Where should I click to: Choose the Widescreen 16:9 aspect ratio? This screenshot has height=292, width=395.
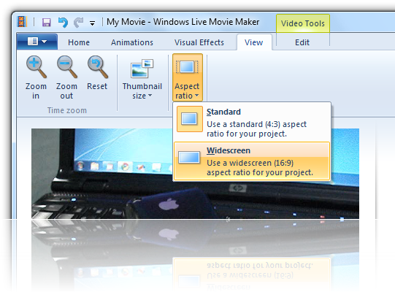pos(252,161)
